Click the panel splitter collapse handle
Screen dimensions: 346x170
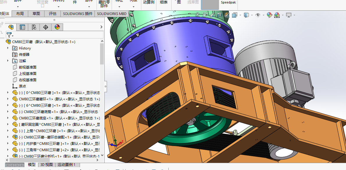106,86
